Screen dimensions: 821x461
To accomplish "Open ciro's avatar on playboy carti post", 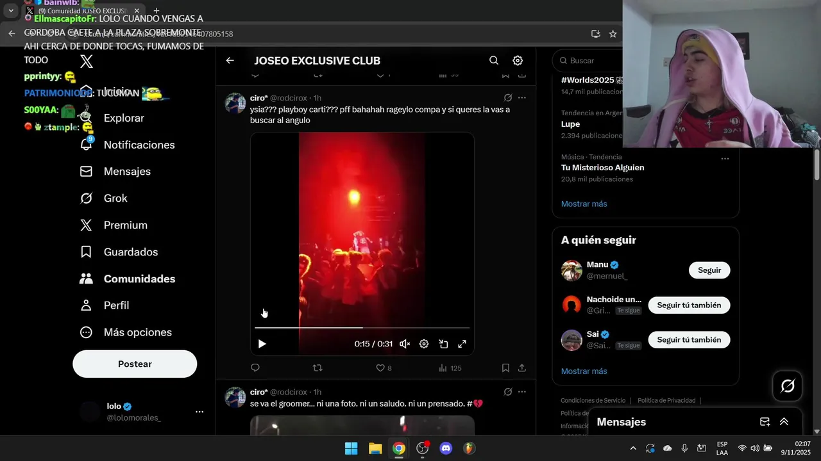I will coord(235,103).
